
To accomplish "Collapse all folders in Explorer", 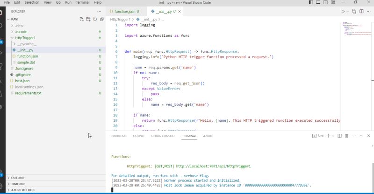I will coord(101,19).
